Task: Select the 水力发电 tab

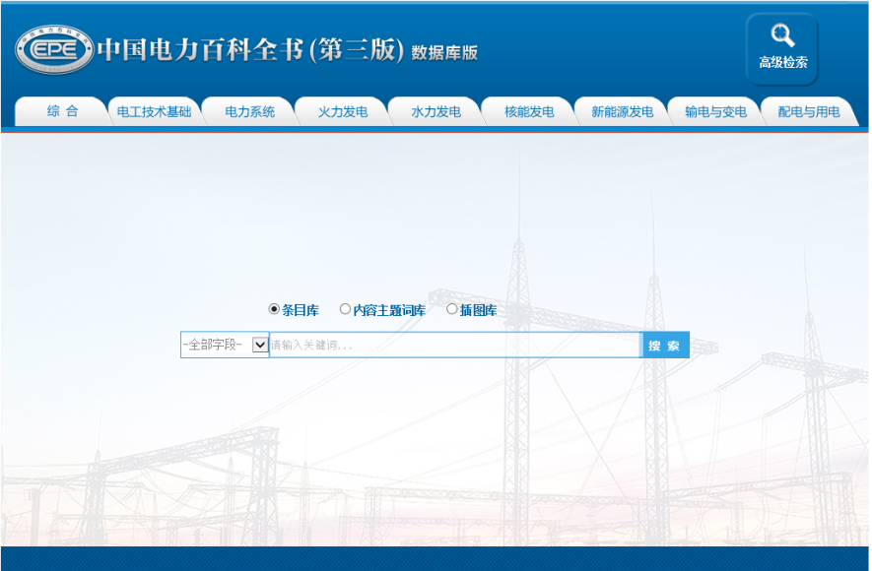Action: pos(436,111)
